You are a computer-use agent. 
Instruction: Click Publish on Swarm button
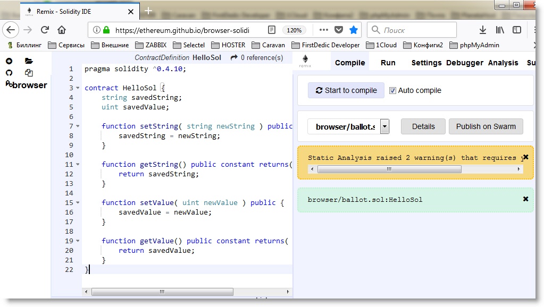(x=486, y=126)
